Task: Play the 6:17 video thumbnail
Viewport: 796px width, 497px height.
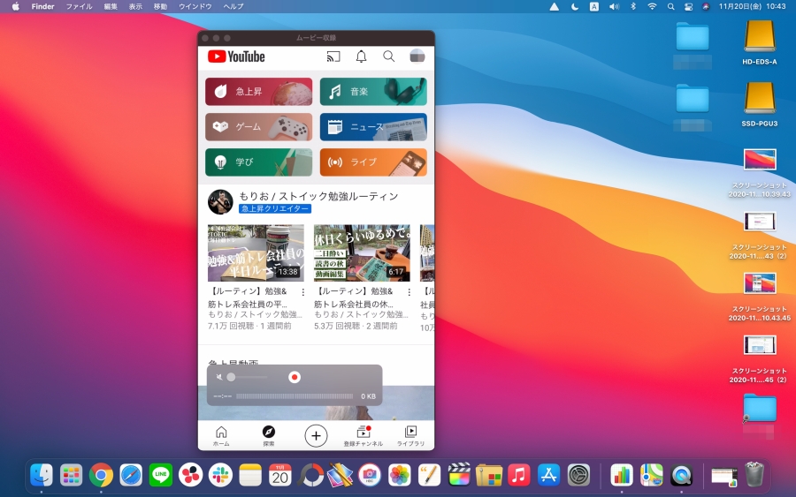Action: (362, 252)
